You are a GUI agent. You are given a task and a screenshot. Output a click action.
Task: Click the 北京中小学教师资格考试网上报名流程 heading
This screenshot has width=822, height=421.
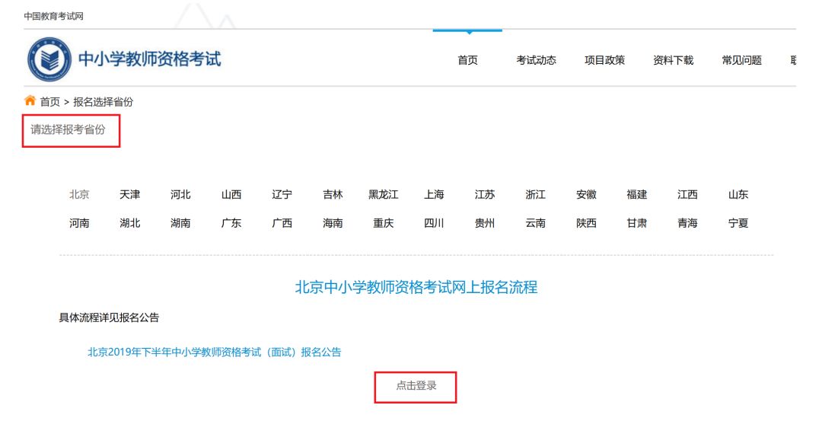[x=416, y=287]
